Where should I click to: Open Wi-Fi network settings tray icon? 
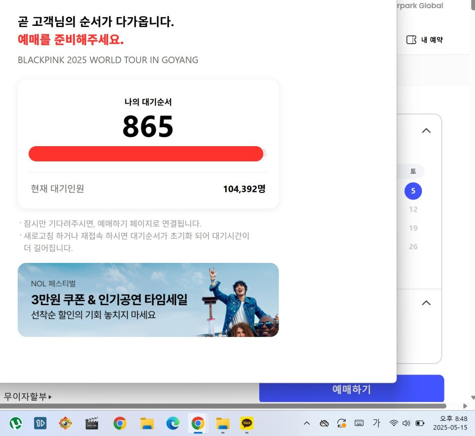(393, 423)
